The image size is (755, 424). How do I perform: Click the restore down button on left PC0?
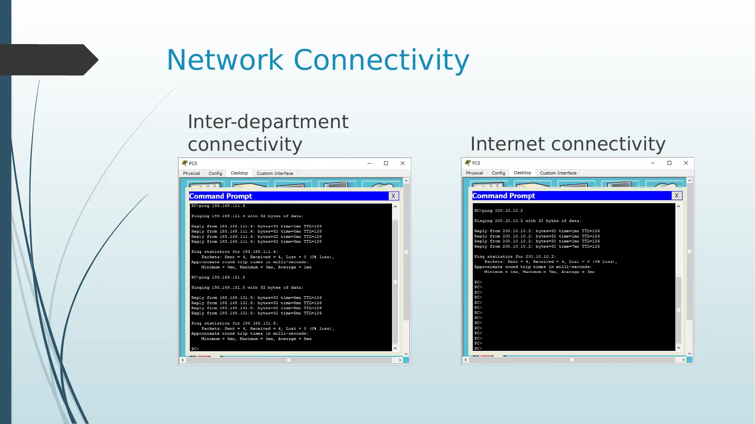386,162
